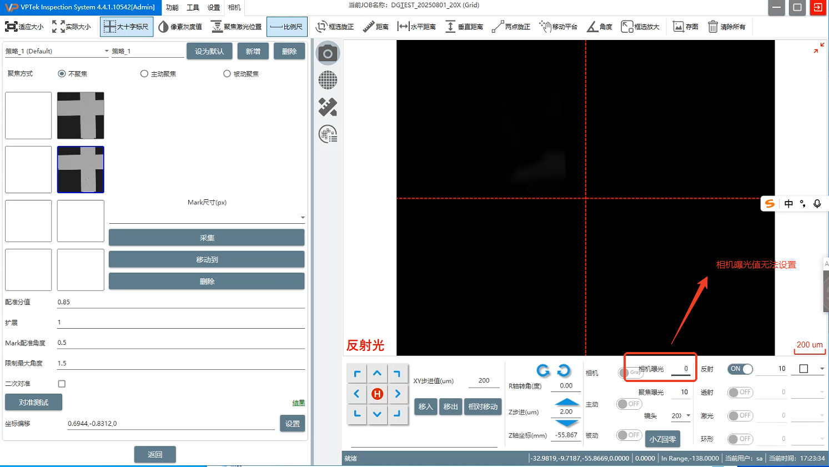Click the camera capture icon

click(x=328, y=53)
